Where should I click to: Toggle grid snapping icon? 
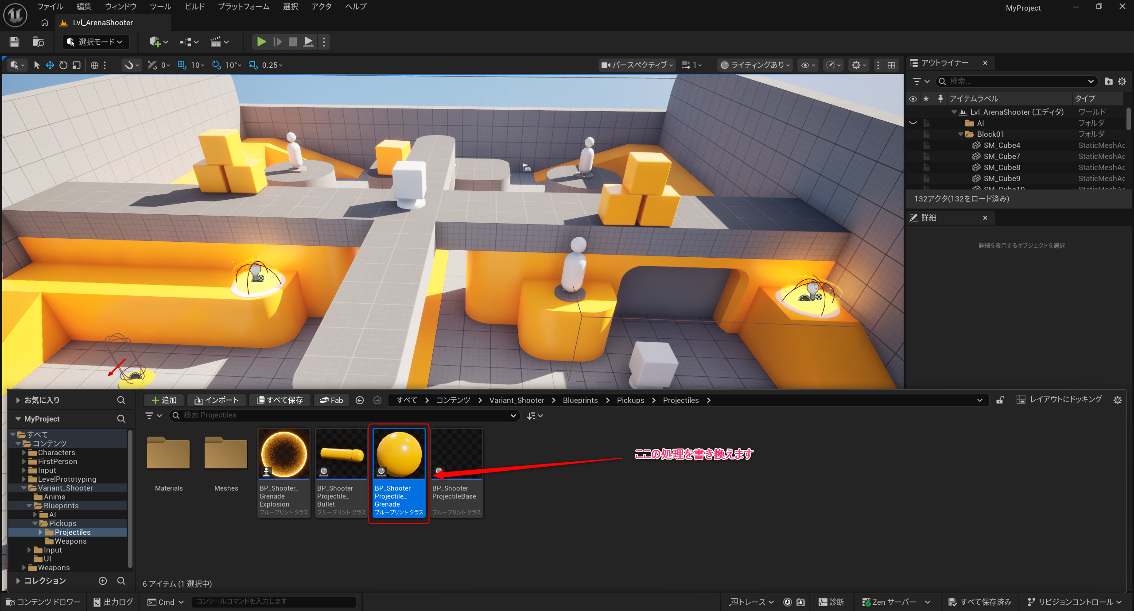(182, 65)
